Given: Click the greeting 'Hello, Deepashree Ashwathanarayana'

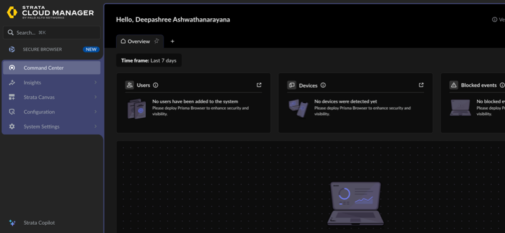Looking at the screenshot, I should 173,20.
